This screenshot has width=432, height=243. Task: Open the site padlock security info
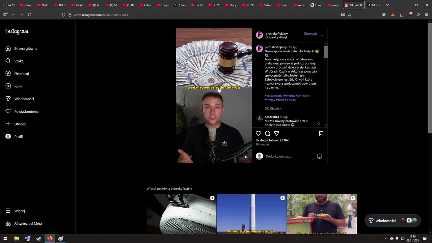(x=70, y=15)
